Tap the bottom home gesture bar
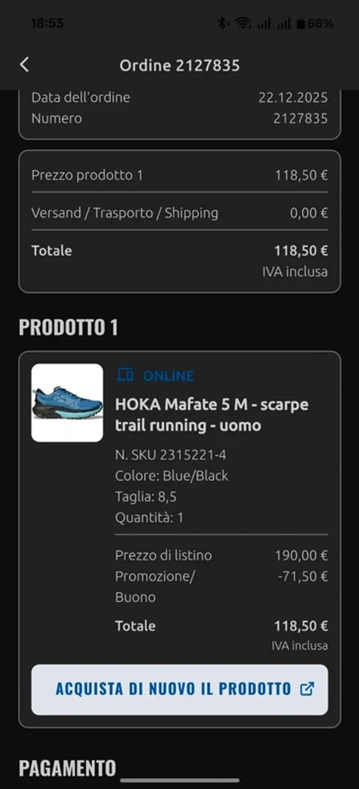The image size is (359, 789). 179,780
